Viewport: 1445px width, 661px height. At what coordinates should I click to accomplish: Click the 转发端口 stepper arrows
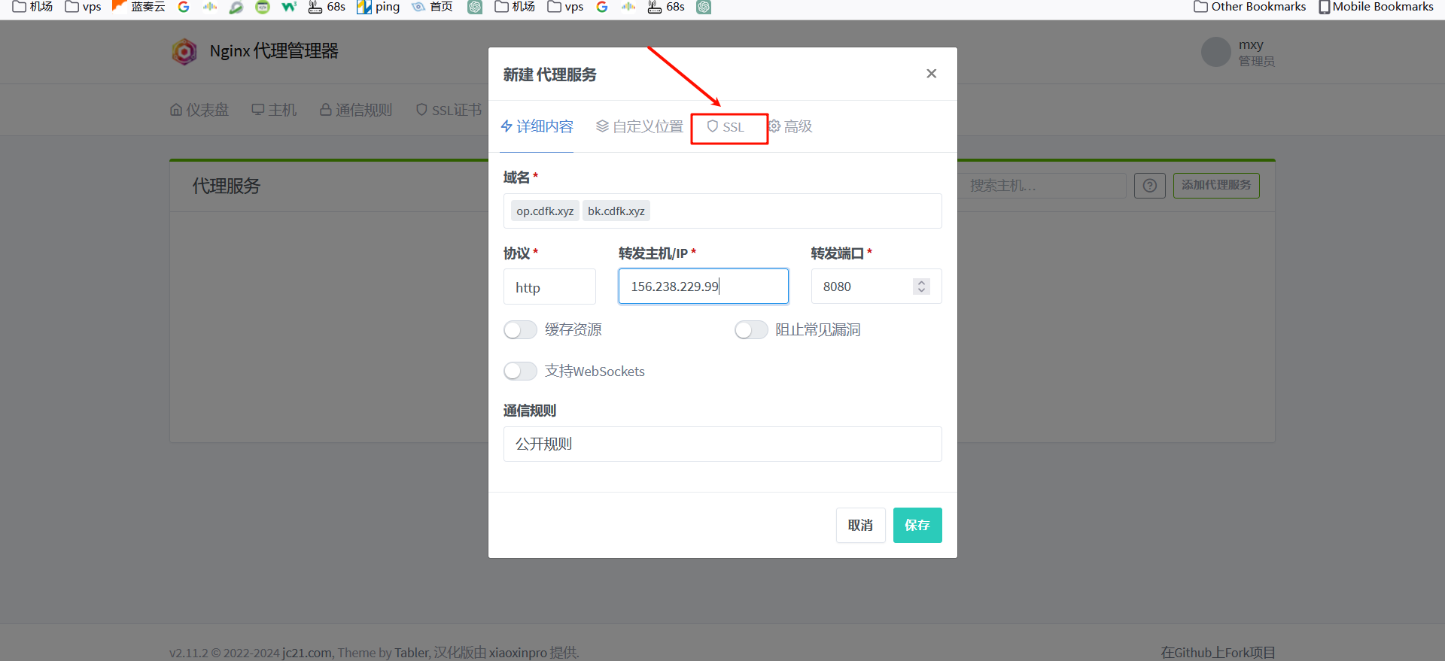point(921,287)
